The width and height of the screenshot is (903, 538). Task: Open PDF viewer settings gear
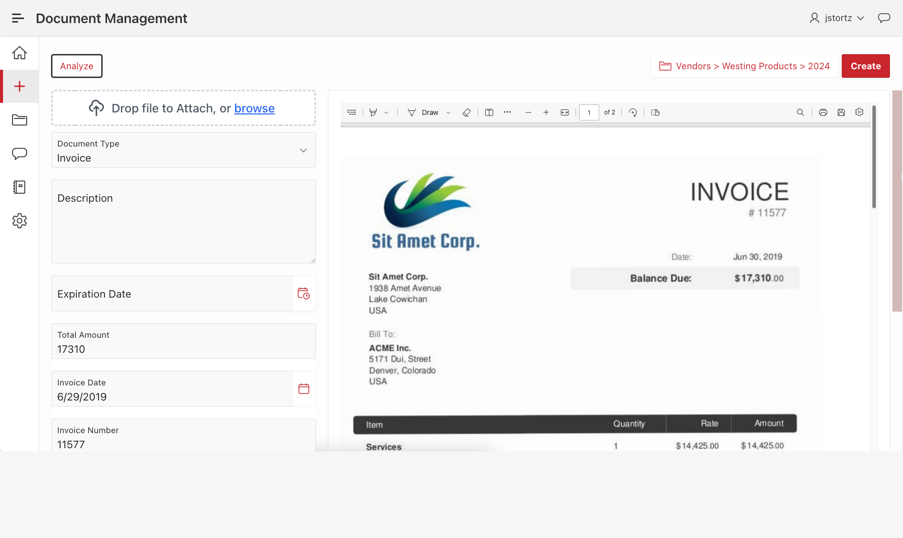pos(859,112)
